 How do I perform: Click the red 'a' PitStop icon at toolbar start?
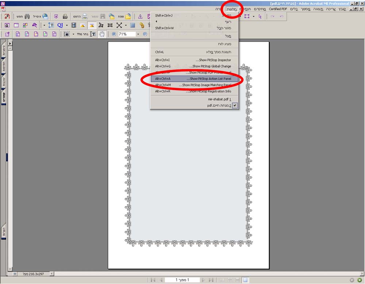[7, 16]
